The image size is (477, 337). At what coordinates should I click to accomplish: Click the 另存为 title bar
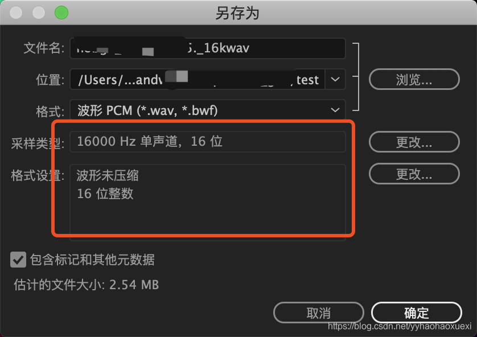pos(238,13)
